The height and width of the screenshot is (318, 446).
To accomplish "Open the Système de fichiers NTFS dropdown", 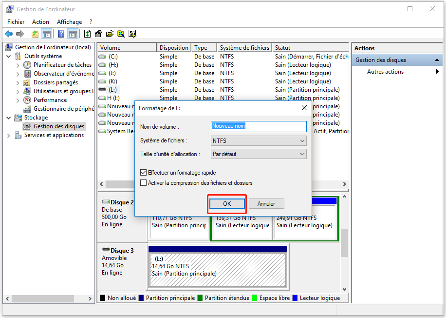I will (x=259, y=141).
